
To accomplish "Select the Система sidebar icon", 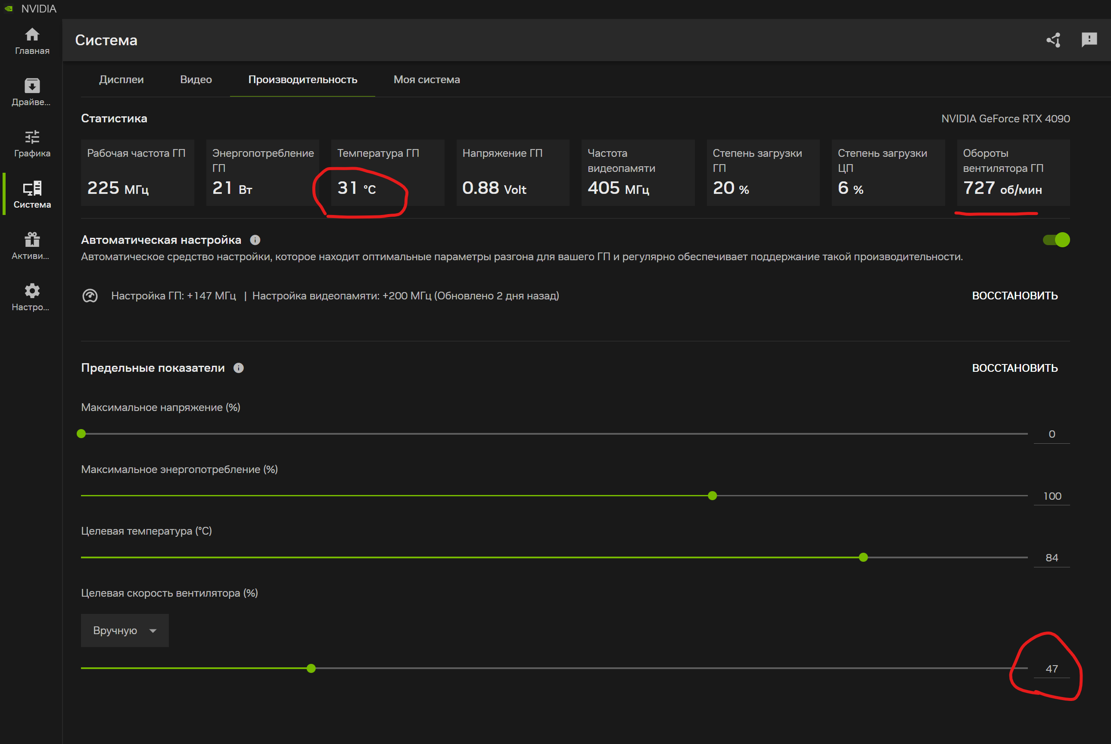I will (32, 188).
